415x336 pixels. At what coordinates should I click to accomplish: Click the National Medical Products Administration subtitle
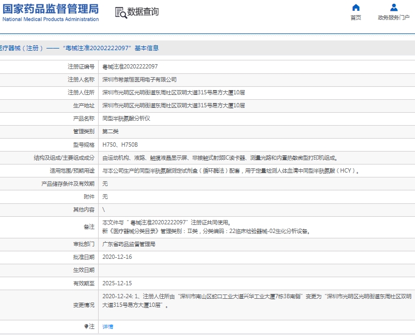pos(51,19)
